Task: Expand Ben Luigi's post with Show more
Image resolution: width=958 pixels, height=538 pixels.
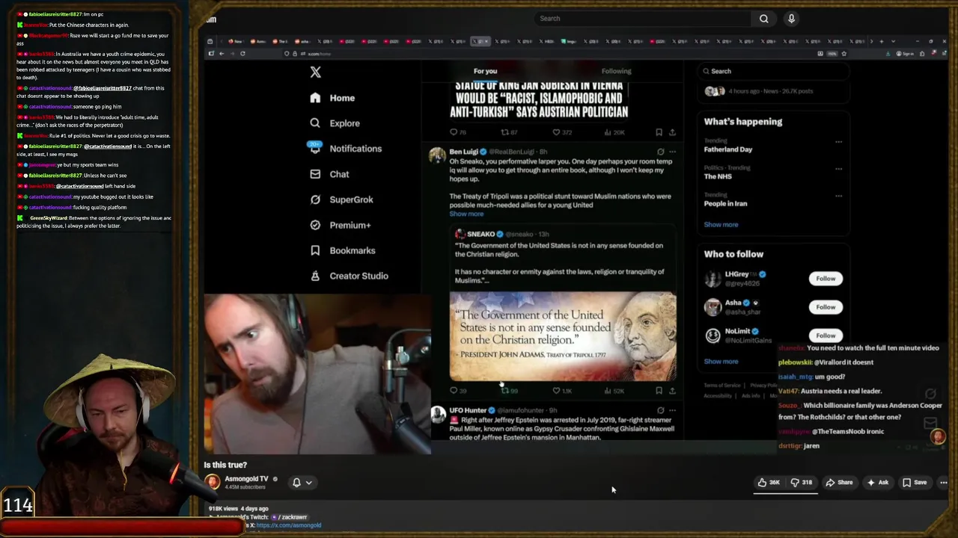Action: click(x=466, y=214)
